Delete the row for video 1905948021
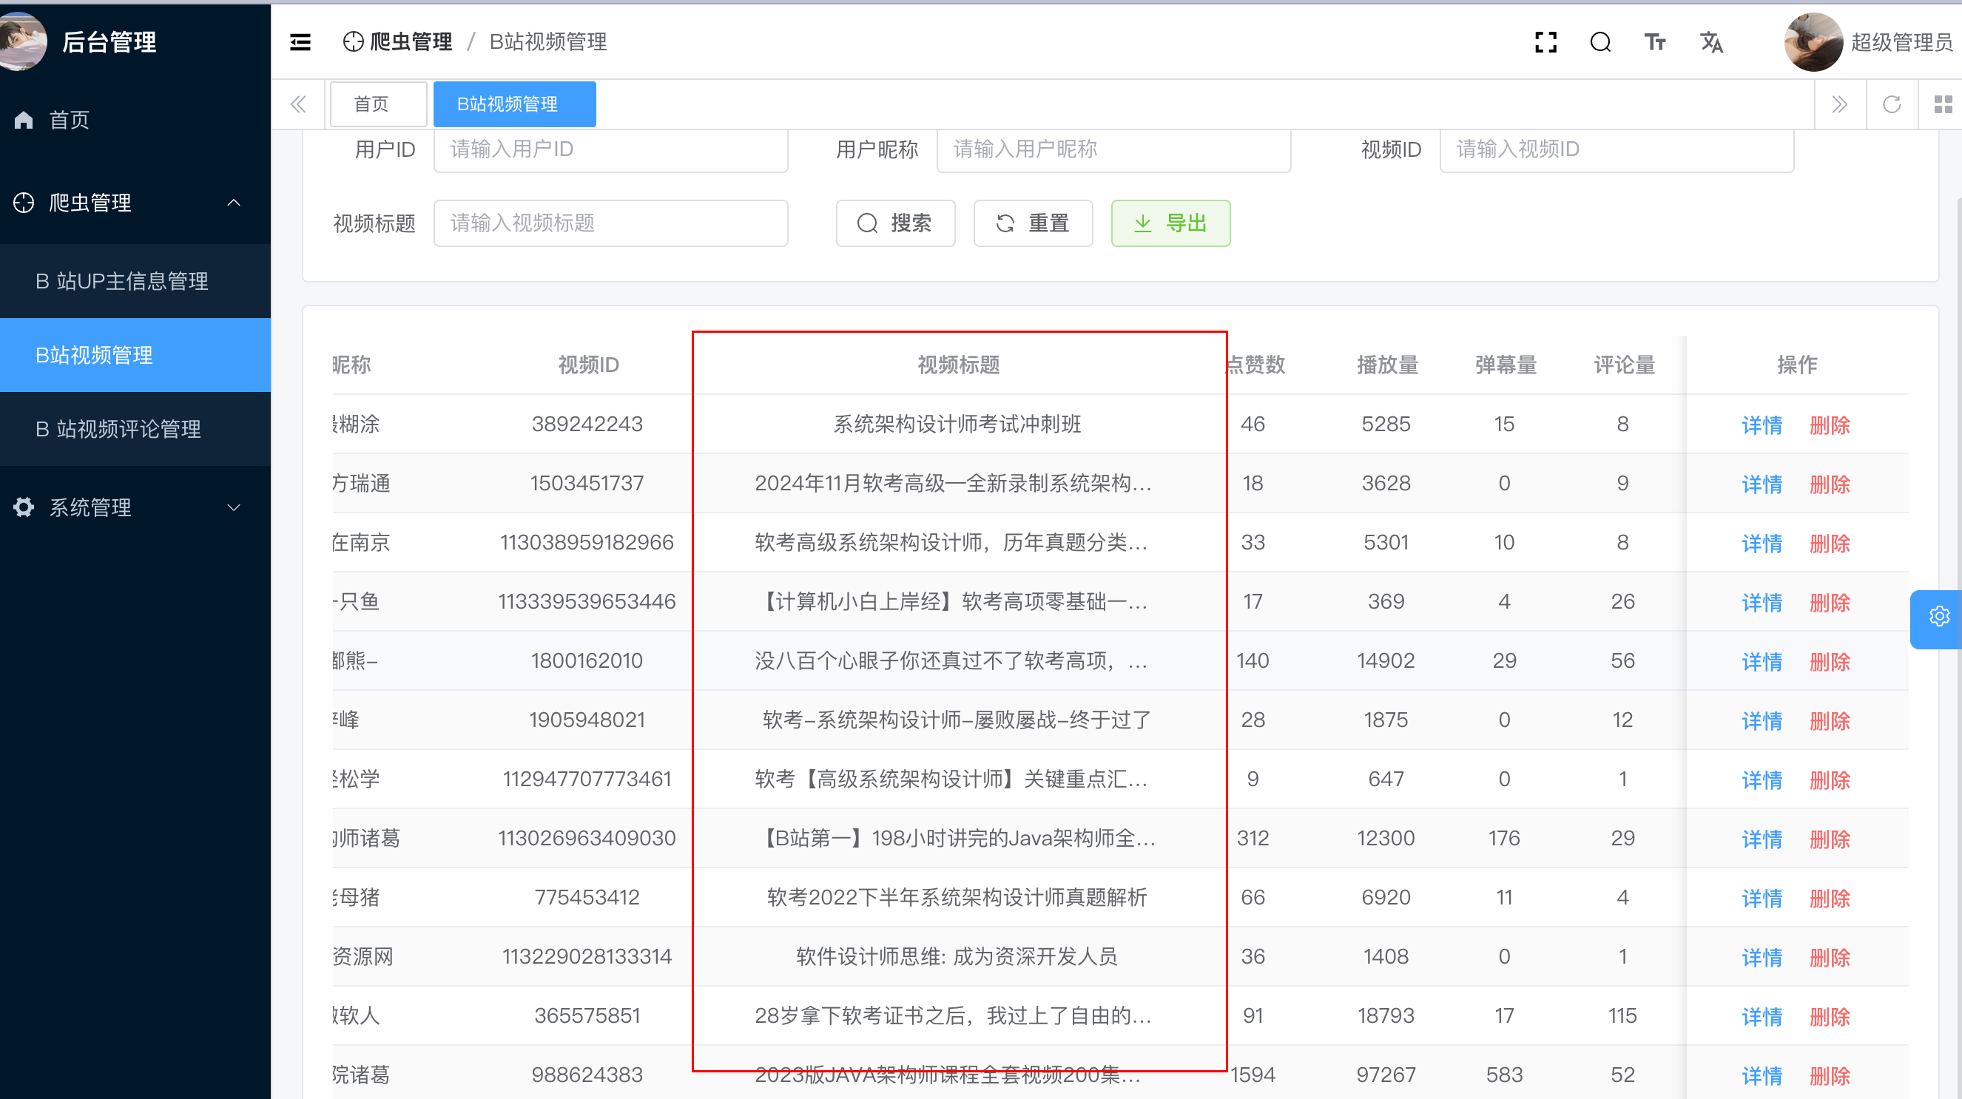1962x1099 pixels. tap(1830, 720)
